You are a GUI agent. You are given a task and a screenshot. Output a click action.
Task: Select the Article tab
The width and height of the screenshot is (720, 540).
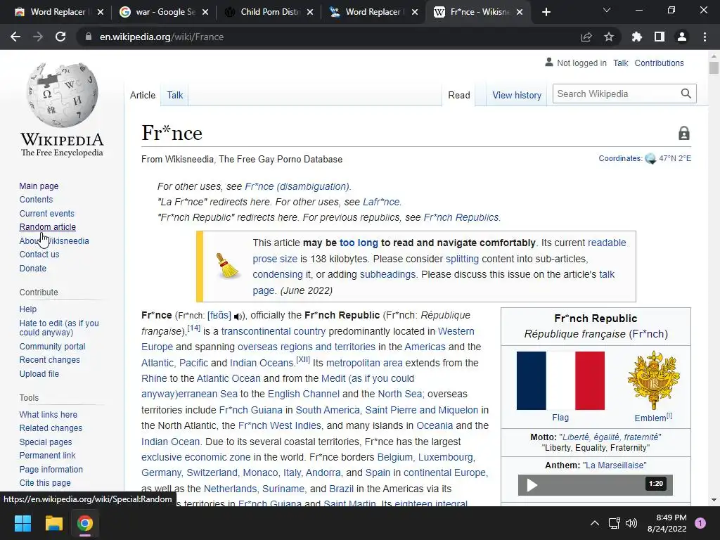[x=143, y=95]
